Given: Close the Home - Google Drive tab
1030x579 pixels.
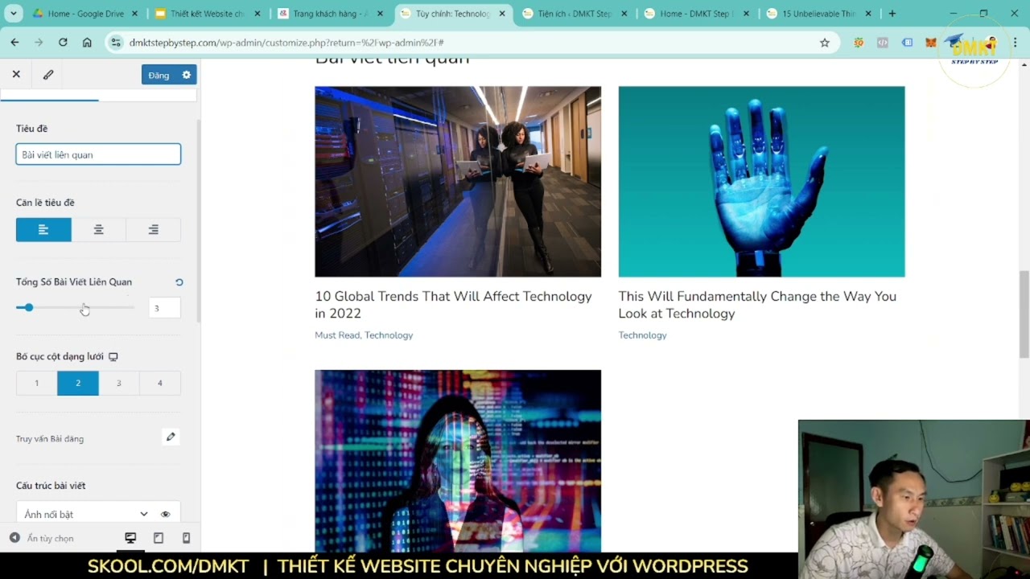Looking at the screenshot, I should (134, 14).
